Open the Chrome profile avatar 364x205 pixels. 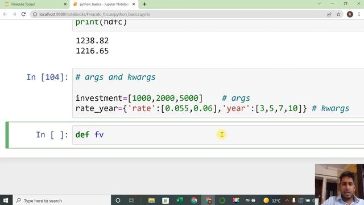(350, 14)
